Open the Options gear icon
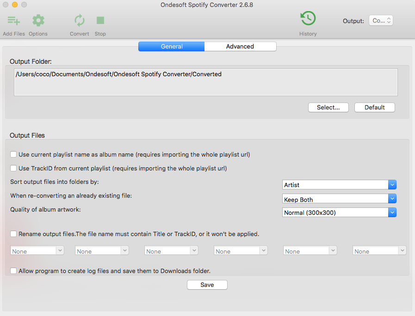Image resolution: width=415 pixels, height=316 pixels. (38, 20)
